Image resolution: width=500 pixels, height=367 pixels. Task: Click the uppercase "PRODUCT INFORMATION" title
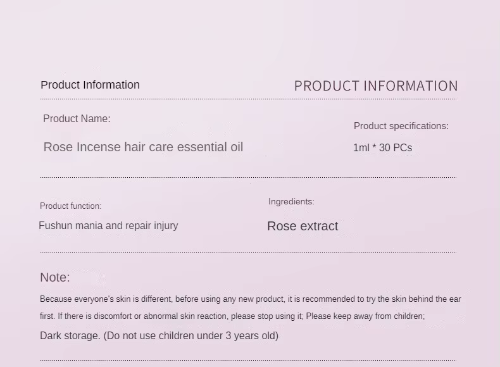coord(376,86)
